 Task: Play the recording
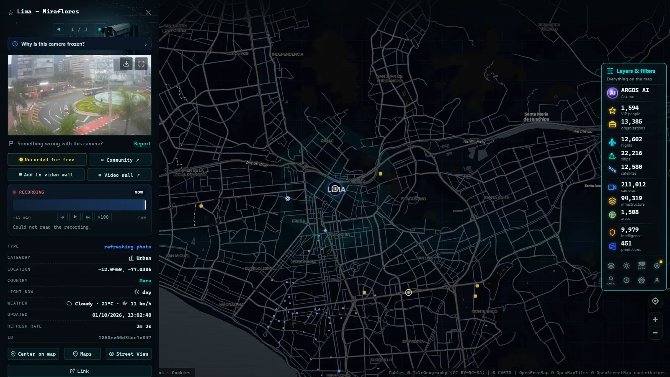[x=75, y=217]
